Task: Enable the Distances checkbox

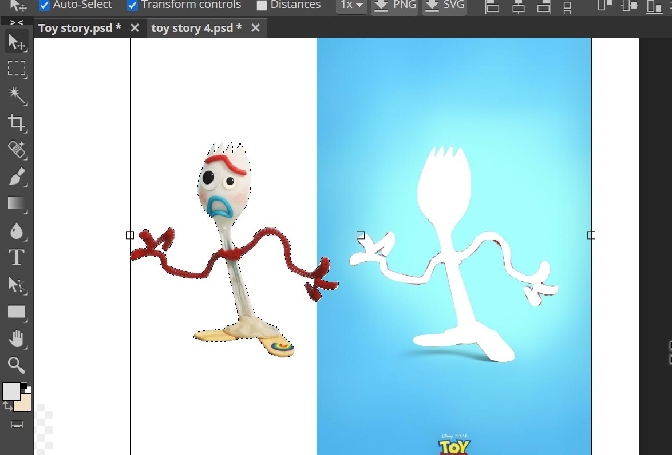Action: click(x=262, y=5)
